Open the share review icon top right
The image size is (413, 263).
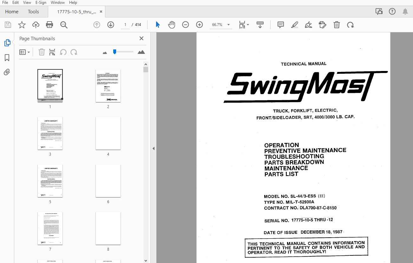point(379,12)
